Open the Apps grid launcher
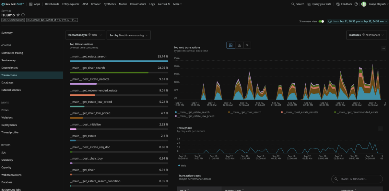Image resolution: width=389 pixels, height=191 pixels. pyautogui.click(x=34, y=4)
